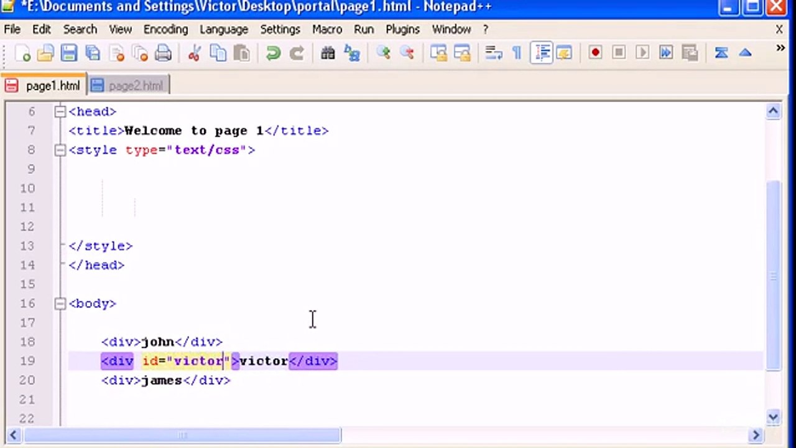This screenshot has width=796, height=448.
Task: Click the Close All toolbar icon
Action: point(140,54)
